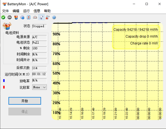Click the 运行时间 field showing 00:01:12

pyautogui.click(x=39, y=74)
